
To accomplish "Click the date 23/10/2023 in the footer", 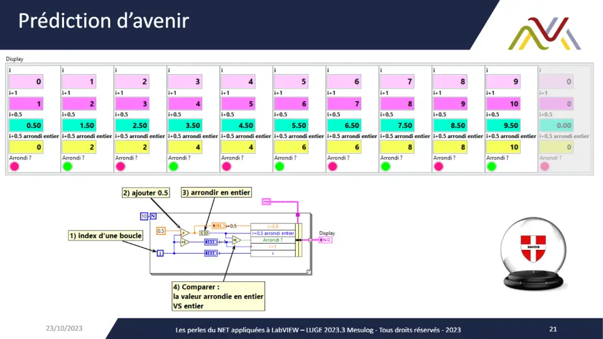I will 64,328.
